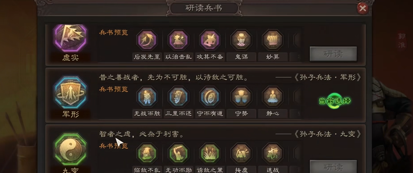Viewport: 413px width, 173px height.
Task: Select the 军形 book emblem
Action: tap(70, 93)
